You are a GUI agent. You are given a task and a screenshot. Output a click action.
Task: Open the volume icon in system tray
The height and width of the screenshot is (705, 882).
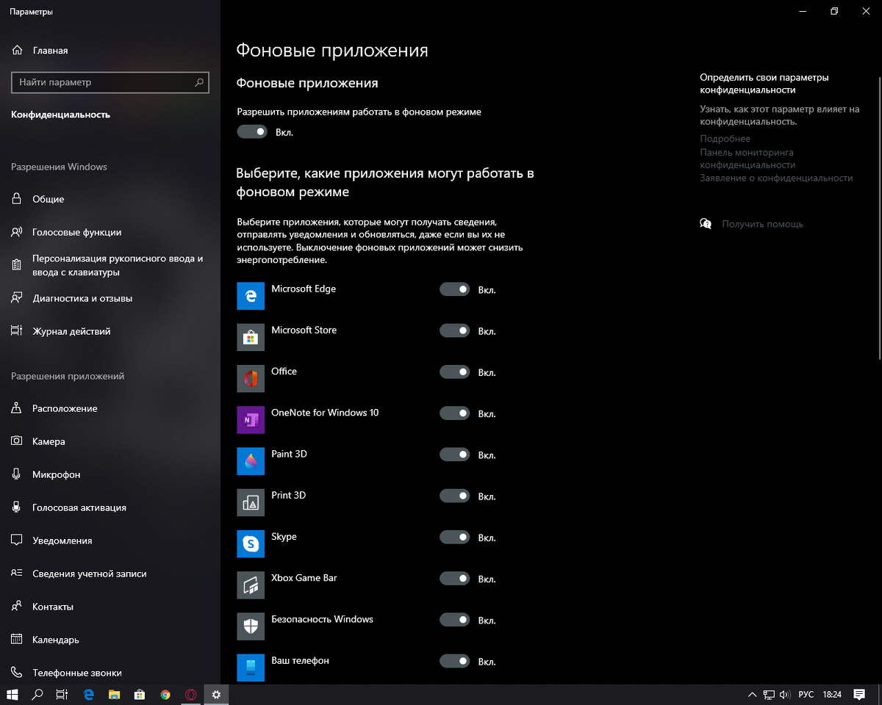tap(784, 694)
